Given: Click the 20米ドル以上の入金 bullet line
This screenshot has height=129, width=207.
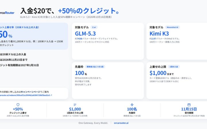Looking at the screenshot, I should (x=13, y=54).
